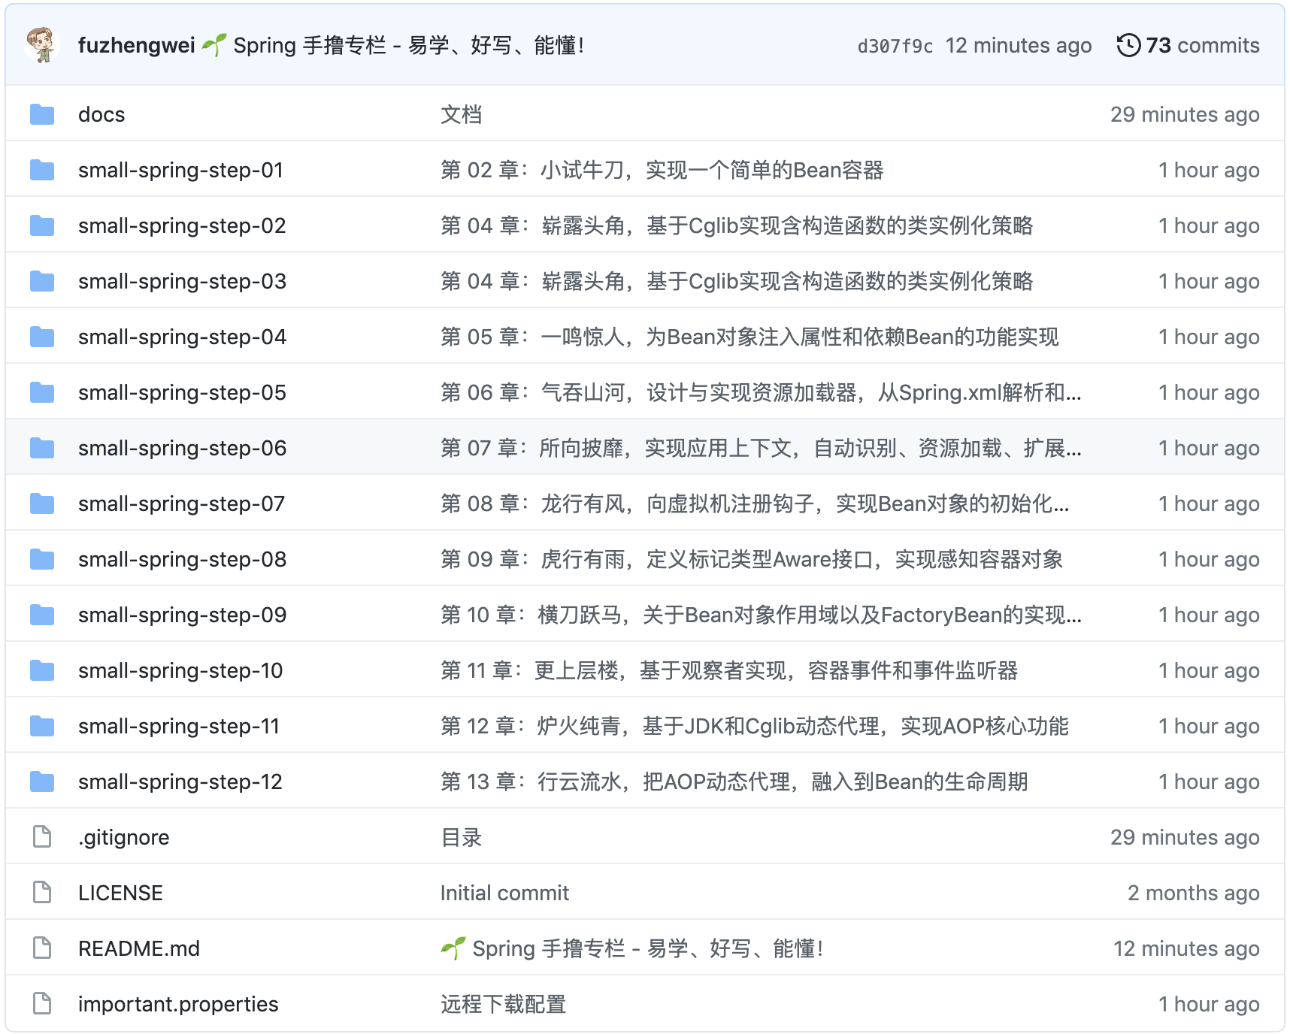
Task: Click the 2 months ago timestamp
Action: pos(1194,893)
